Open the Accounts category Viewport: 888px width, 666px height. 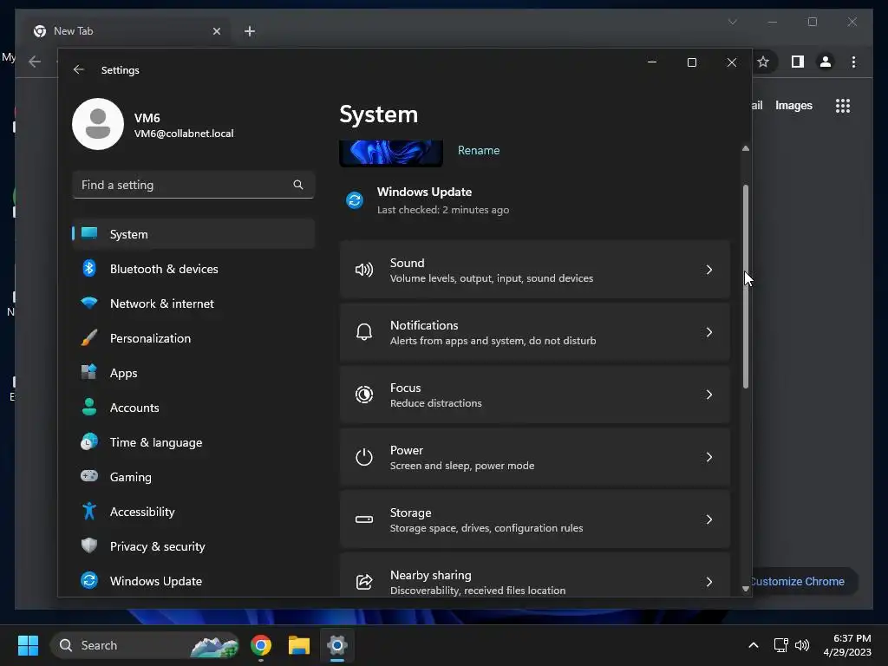click(x=193, y=408)
